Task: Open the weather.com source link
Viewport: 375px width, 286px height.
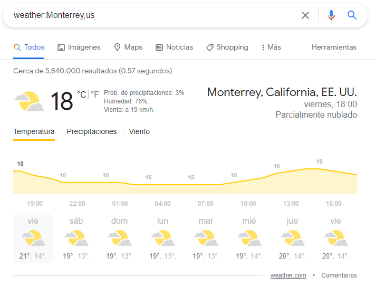Action: (288, 275)
